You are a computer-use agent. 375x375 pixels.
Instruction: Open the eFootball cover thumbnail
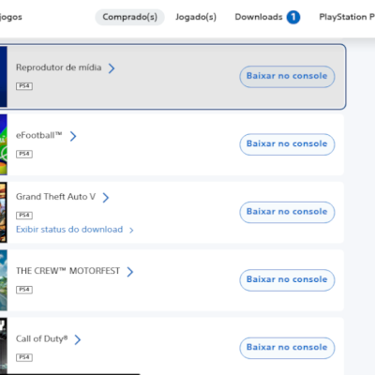(x=4, y=144)
